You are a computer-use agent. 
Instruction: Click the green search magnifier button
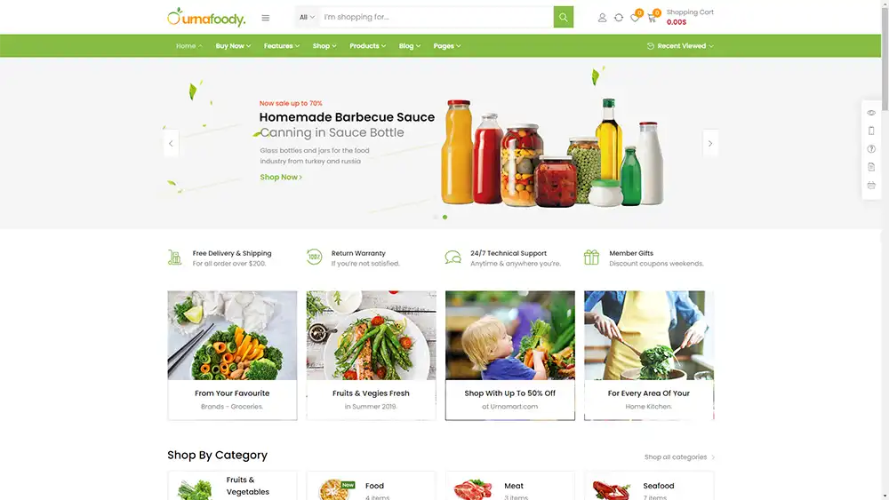coord(563,17)
